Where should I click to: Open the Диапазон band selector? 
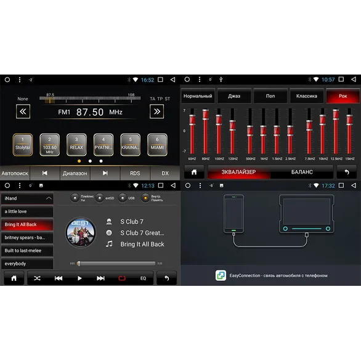point(75,173)
